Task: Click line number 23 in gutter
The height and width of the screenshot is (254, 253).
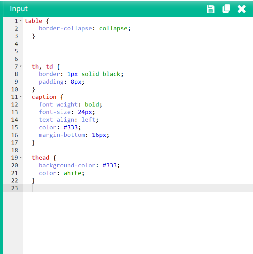Action: coord(14,188)
